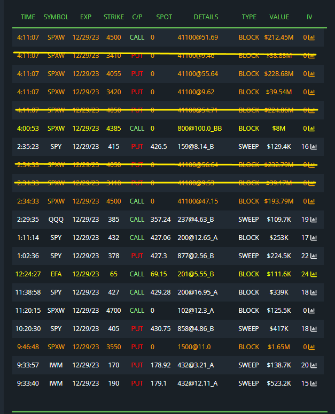Screen dimensions: 335x414
Task: Click the $523.2K value cell
Action: click(x=279, y=383)
